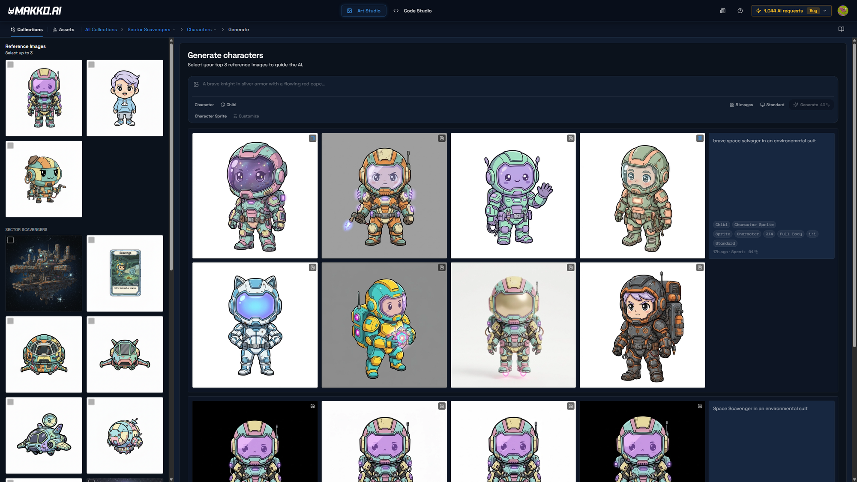Expand the Sector Scavengers breadcrumb dropdown
857x482 pixels.
[x=174, y=30]
